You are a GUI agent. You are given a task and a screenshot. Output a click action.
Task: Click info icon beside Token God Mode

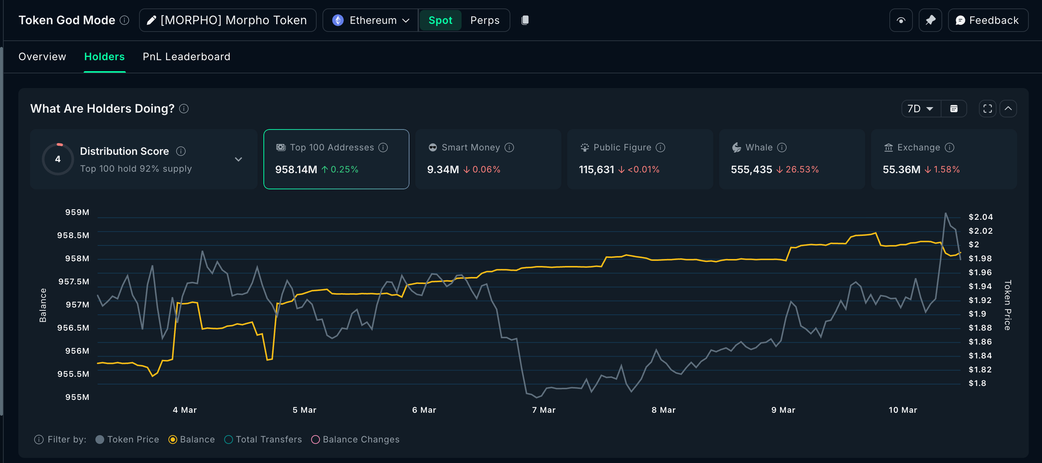tap(125, 20)
